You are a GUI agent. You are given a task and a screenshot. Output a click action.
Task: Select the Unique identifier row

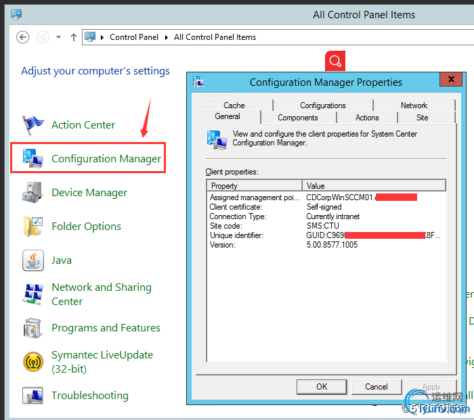[326, 235]
